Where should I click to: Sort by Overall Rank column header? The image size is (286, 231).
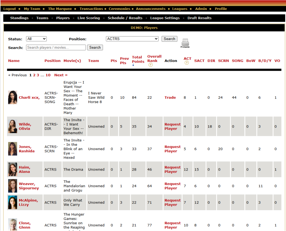pos(154,58)
